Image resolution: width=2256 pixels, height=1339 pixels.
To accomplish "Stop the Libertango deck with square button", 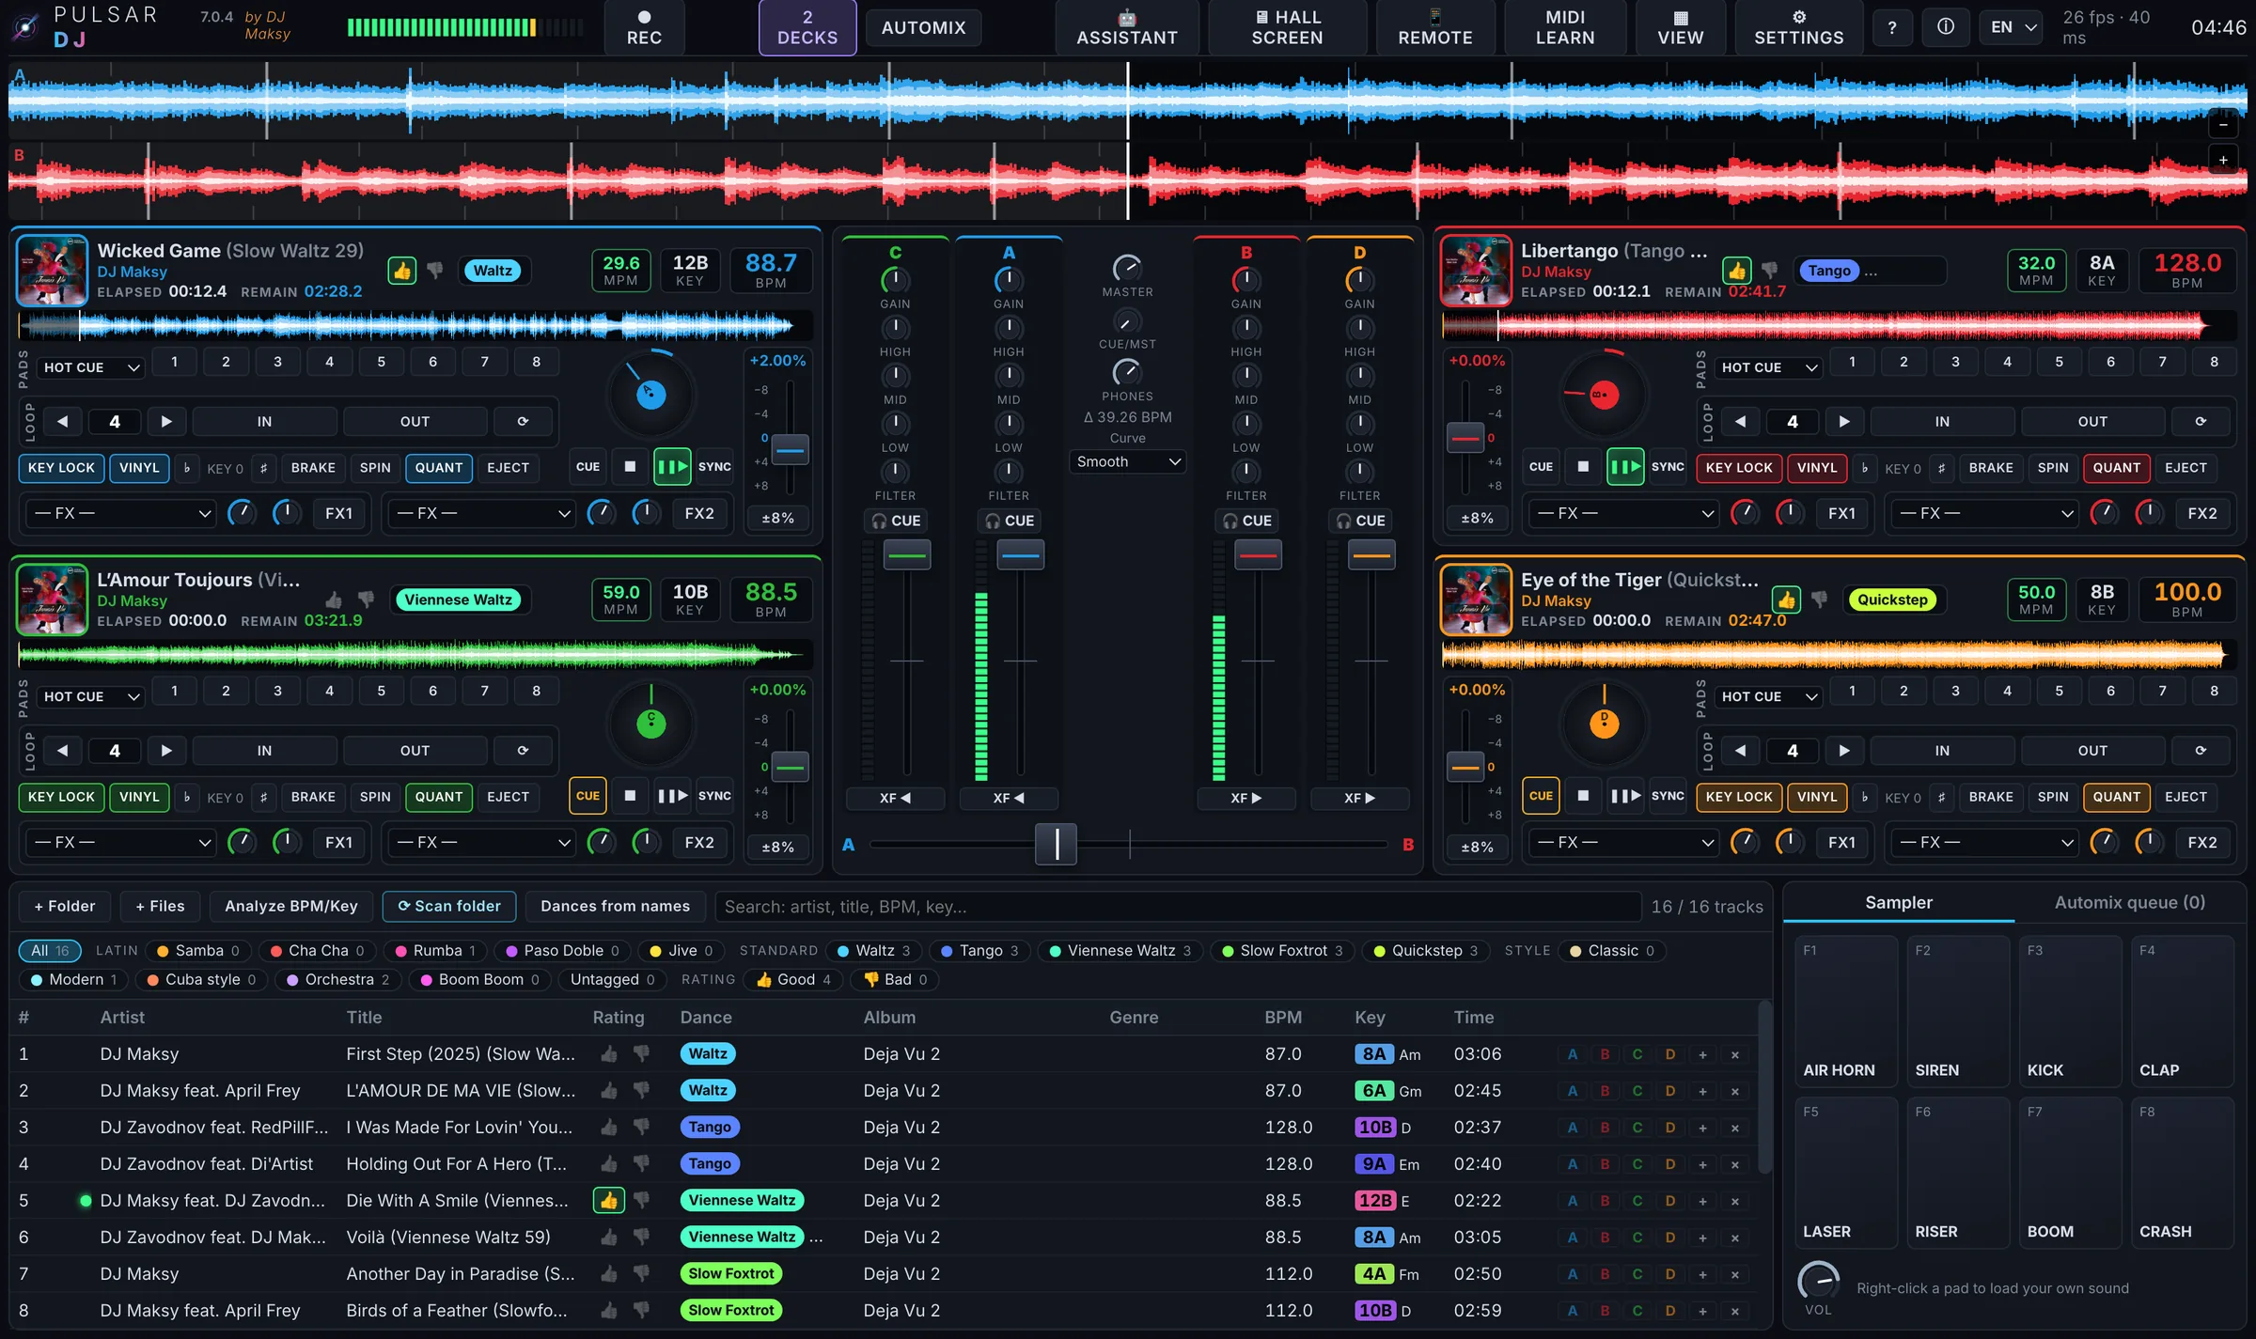I will (x=1583, y=467).
